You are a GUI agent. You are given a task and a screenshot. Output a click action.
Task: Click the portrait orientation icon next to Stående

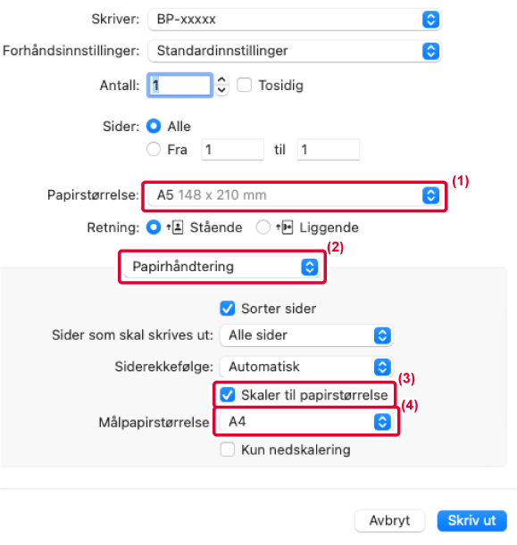(x=175, y=227)
